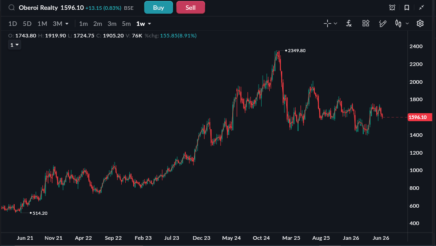Click the Buy button
This screenshot has width=436, height=246.
(159, 8)
